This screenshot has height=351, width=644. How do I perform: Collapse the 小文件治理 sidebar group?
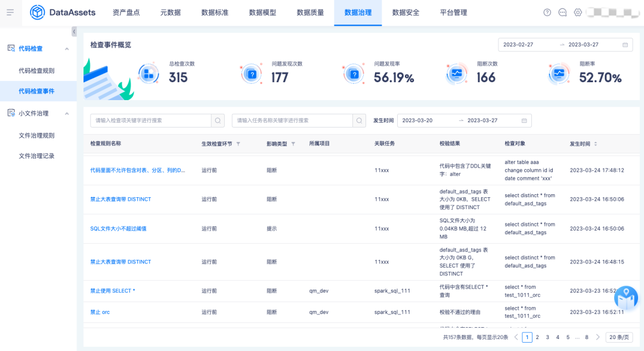click(x=67, y=113)
